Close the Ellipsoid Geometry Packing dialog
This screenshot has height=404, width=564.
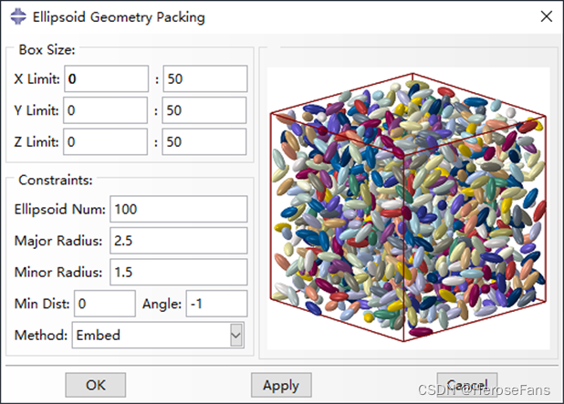pos(546,17)
